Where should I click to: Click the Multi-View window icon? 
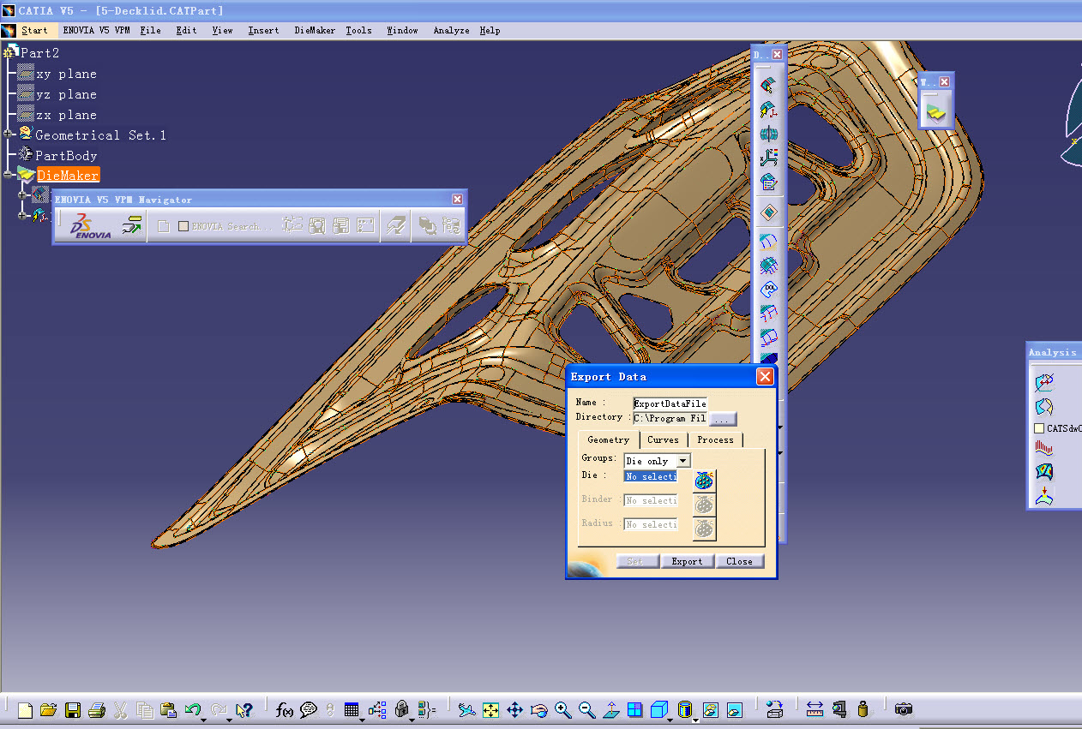634,709
